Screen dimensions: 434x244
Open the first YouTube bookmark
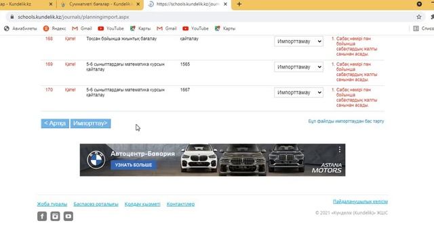(111, 28)
